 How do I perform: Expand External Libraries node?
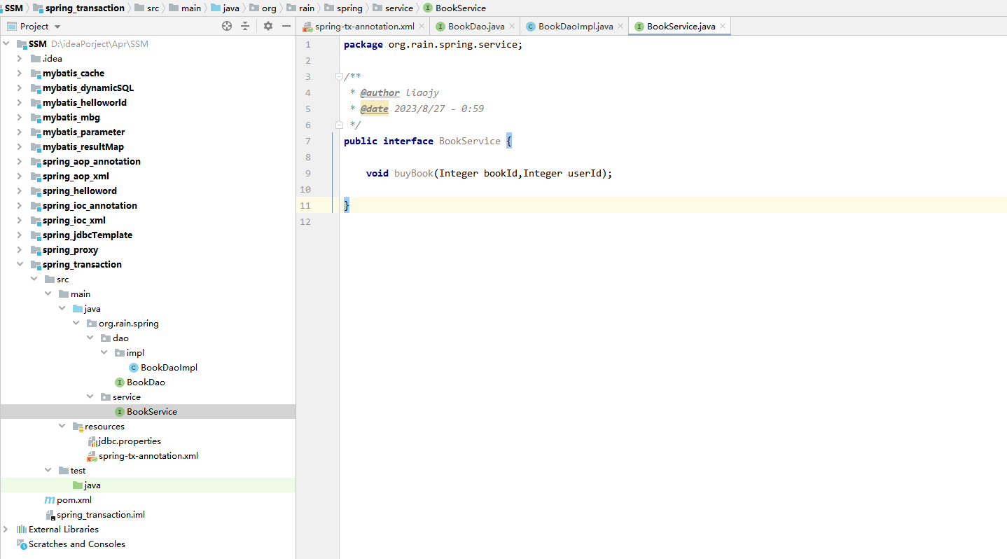pyautogui.click(x=6, y=530)
